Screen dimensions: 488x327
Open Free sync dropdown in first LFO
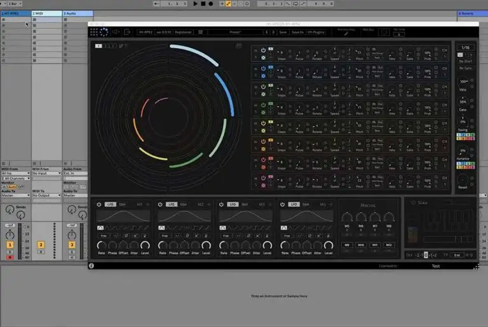(104, 236)
